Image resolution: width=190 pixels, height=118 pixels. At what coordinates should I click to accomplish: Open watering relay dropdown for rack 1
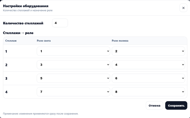point(148,51)
